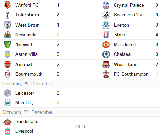
Task: Click the Aston Villa badge
Action: [x=7, y=54]
